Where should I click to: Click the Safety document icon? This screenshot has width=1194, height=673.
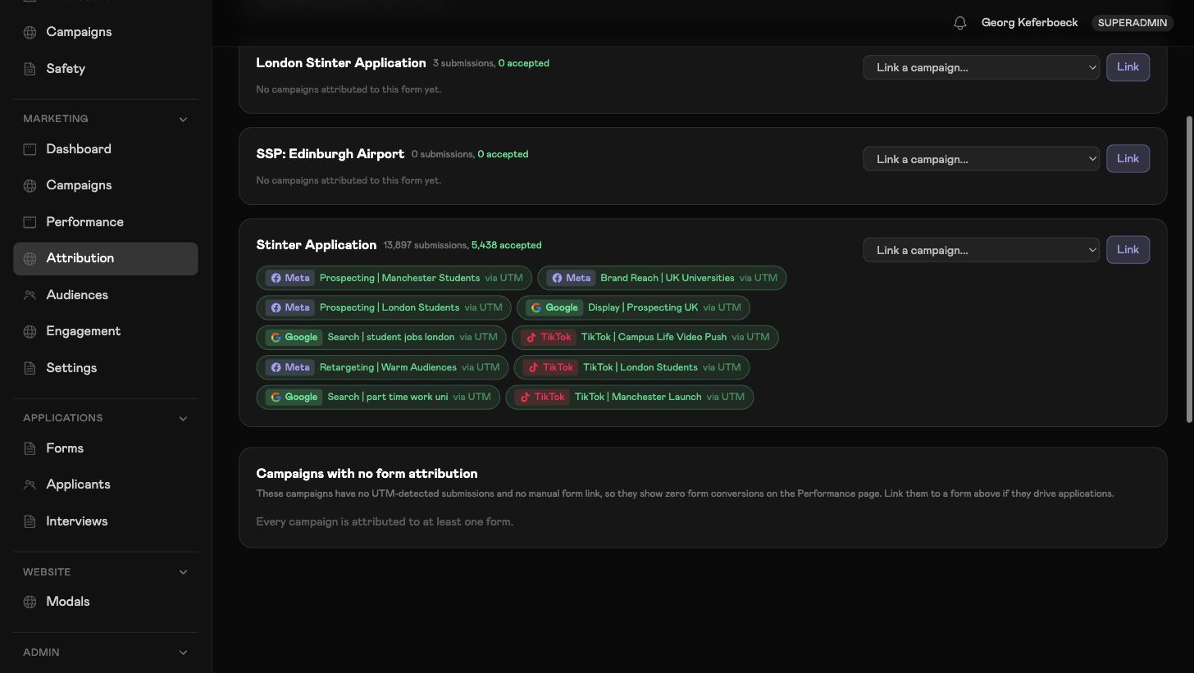[30, 69]
